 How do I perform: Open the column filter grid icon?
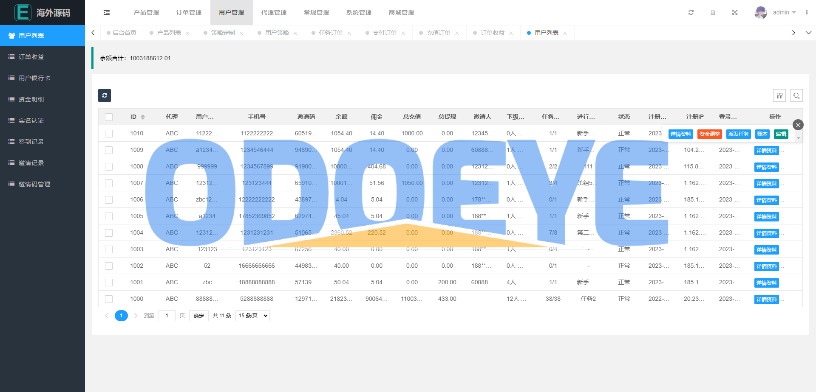pos(779,95)
